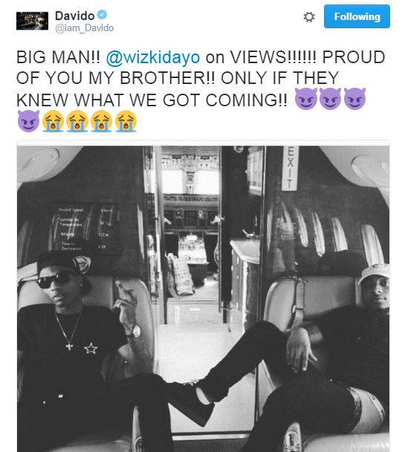Open the gear settings menu
The width and height of the screenshot is (402, 452).
pos(309,17)
